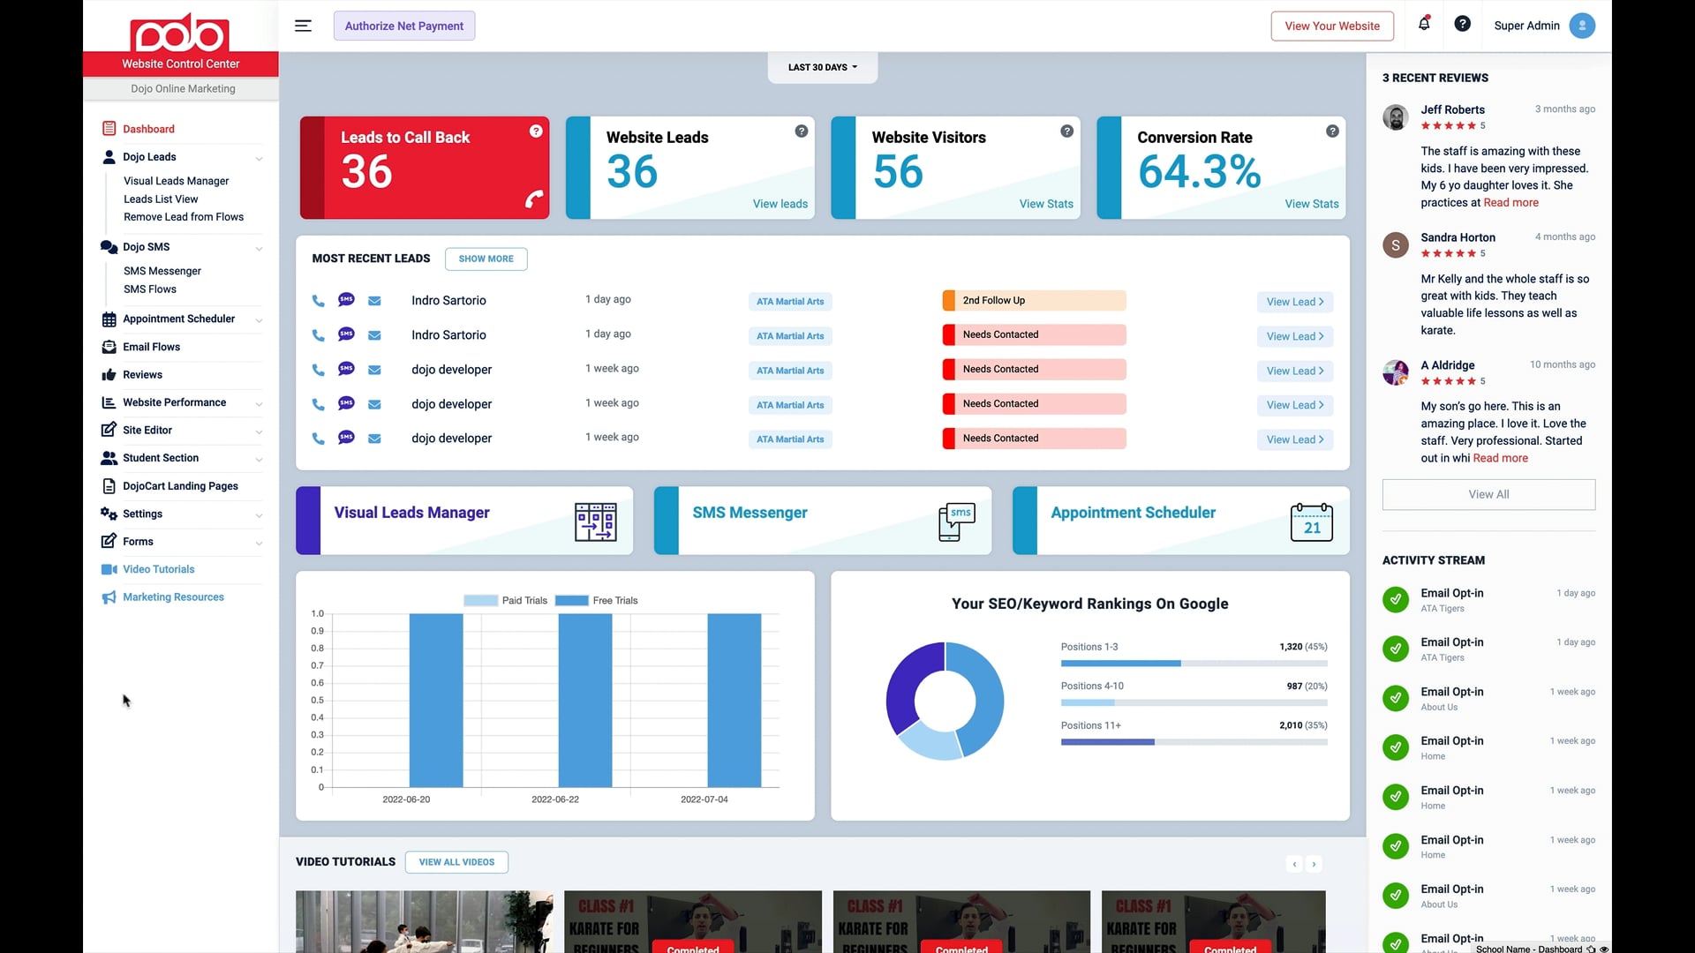Image resolution: width=1695 pixels, height=953 pixels.
Task: Click Appointment Scheduler calendar icon on card
Action: (1312, 522)
